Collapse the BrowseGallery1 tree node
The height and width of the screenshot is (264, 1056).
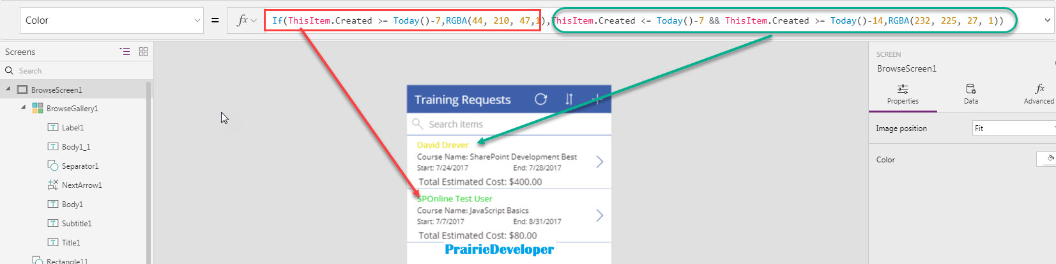24,107
